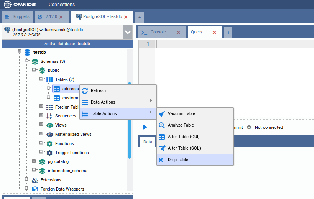Expand the Views node
The height and width of the screenshot is (199, 314).
[41, 124]
